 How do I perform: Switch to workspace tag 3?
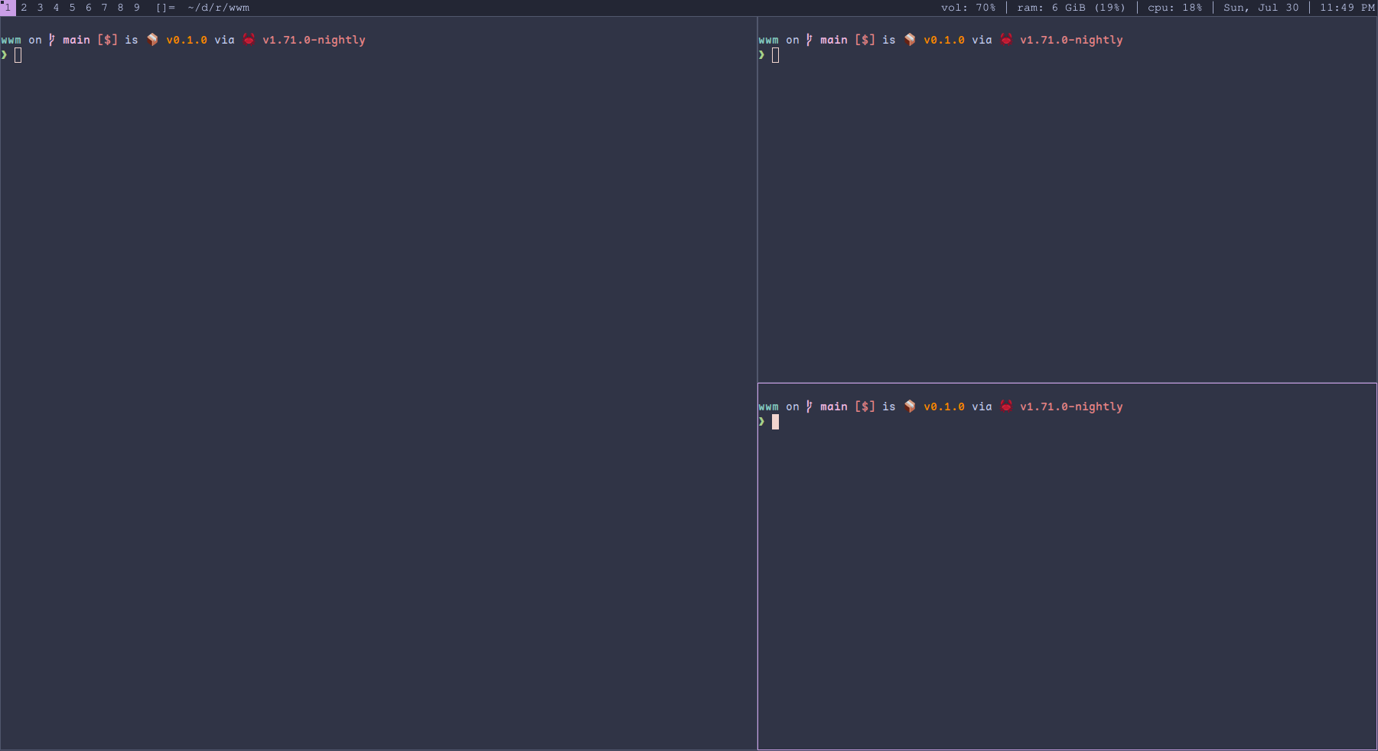coord(41,8)
